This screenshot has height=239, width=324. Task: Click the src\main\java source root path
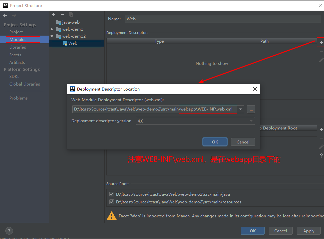pos(173,194)
